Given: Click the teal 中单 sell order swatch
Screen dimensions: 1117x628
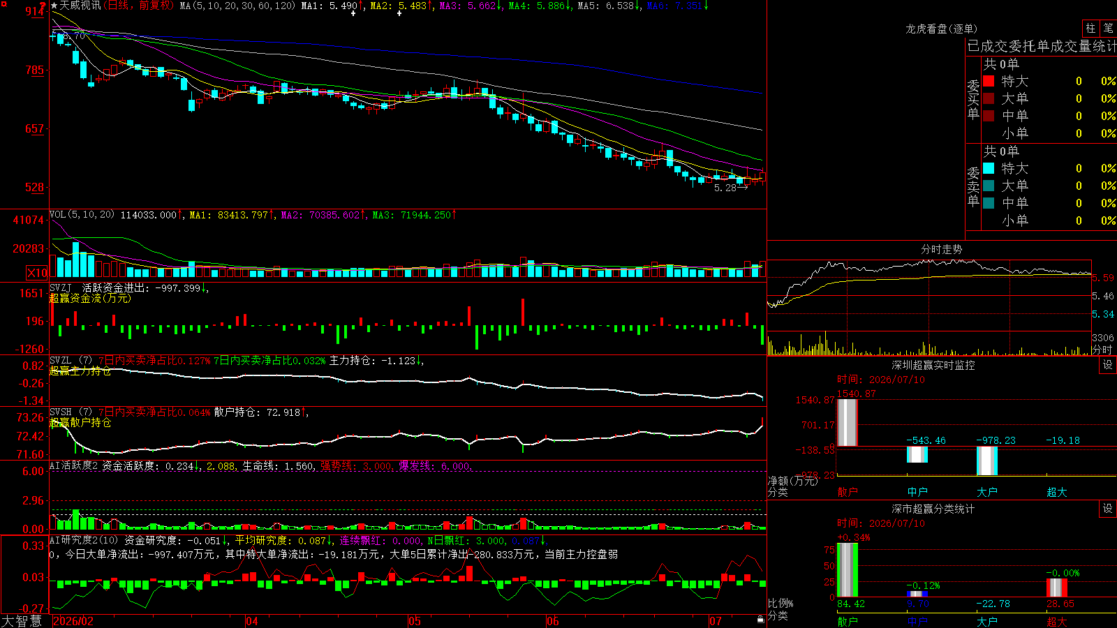Looking at the screenshot, I should [989, 203].
